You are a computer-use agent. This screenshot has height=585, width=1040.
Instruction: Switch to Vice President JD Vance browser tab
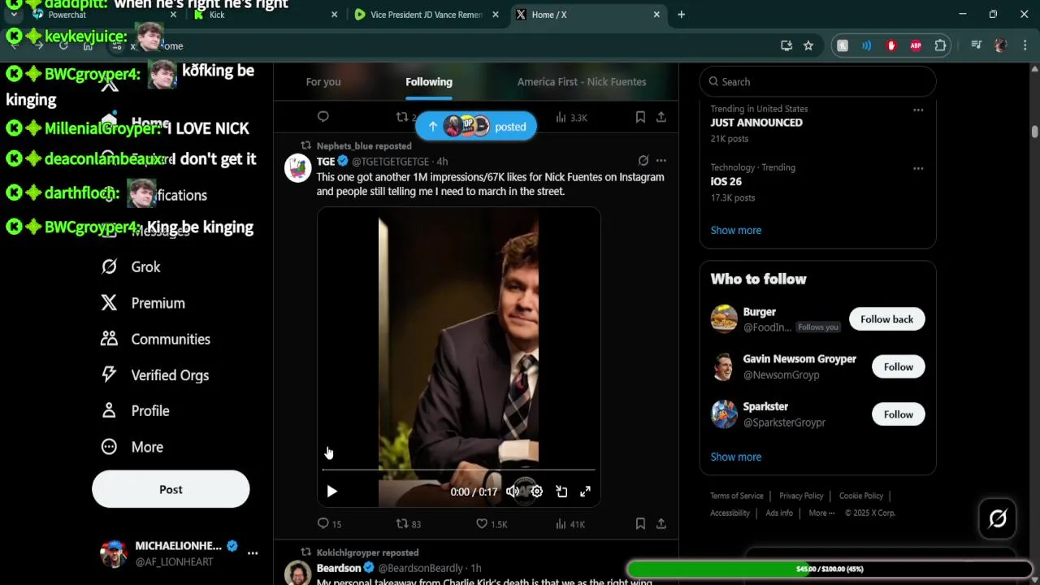[427, 15]
